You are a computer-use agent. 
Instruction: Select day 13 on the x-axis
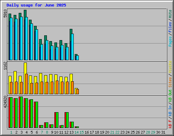71,132
